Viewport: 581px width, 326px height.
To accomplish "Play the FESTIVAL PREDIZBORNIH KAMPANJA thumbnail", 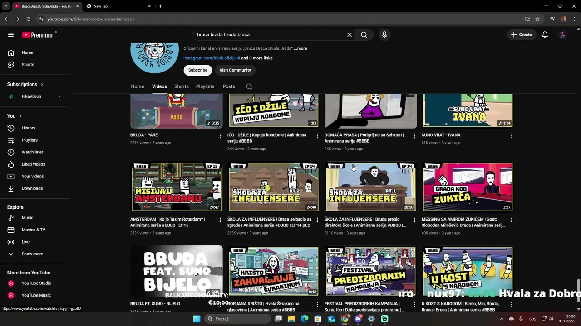I will point(371,271).
